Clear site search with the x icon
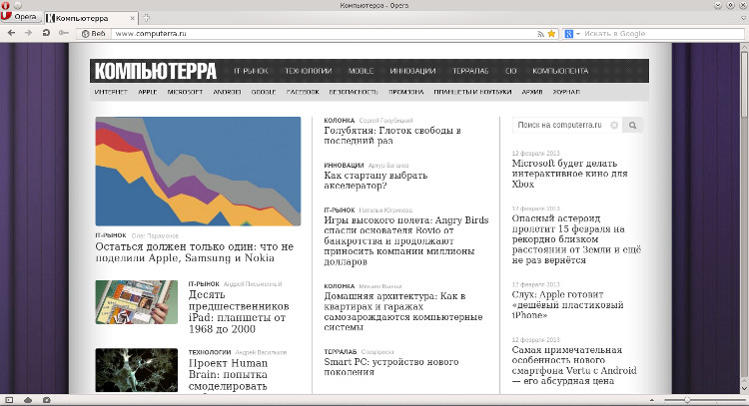The width and height of the screenshot is (749, 406). [614, 125]
